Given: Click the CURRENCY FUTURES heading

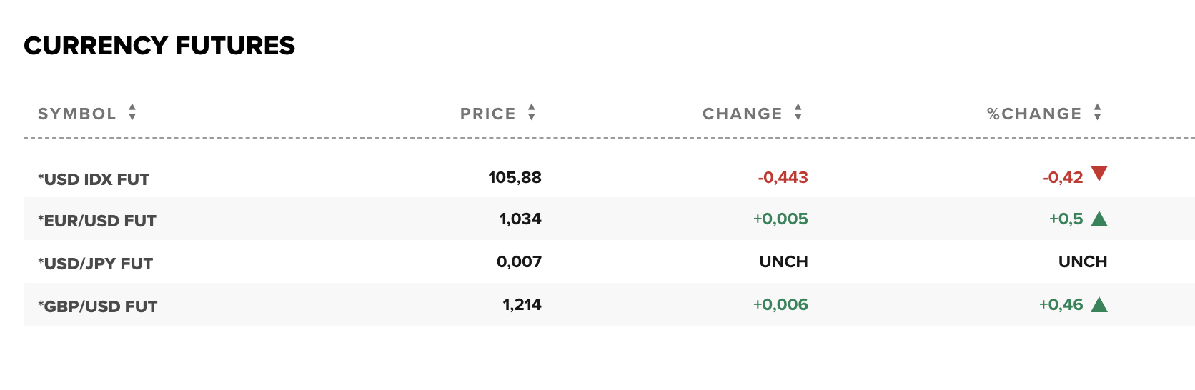Looking at the screenshot, I should pos(159,46).
